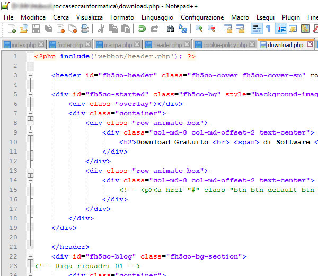Viewport: 318px width, 276px height.
Task: Open the File menu
Action: tap(8, 17)
